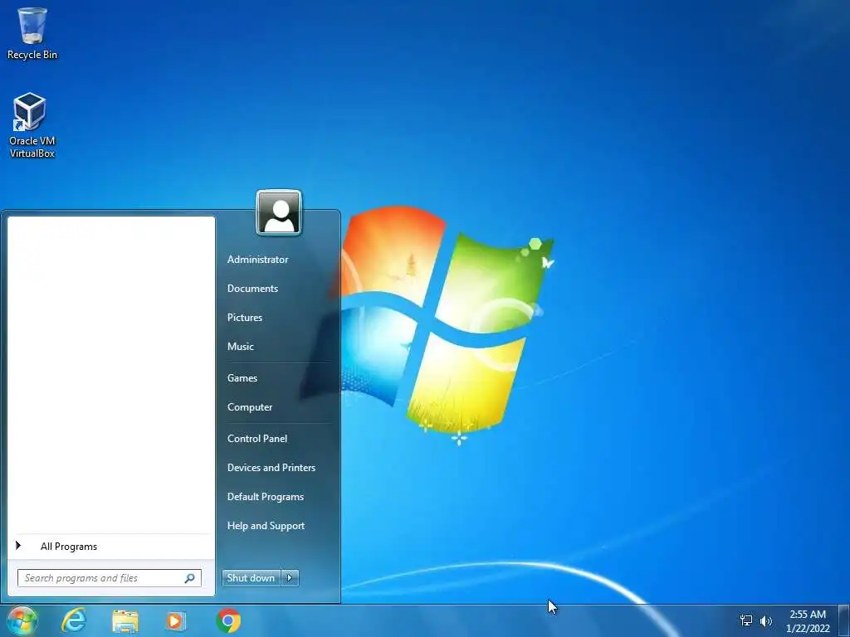The height and width of the screenshot is (637, 850).
Task: Click the network status tray icon
Action: [x=746, y=620]
